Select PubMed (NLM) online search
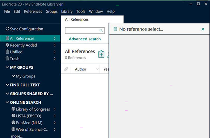The width and height of the screenshot is (211, 138). [x=29, y=123]
